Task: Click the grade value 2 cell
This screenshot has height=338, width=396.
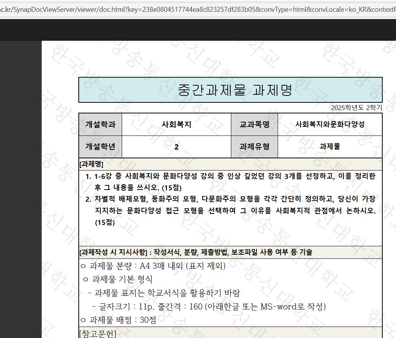Action: pyautogui.click(x=176, y=147)
